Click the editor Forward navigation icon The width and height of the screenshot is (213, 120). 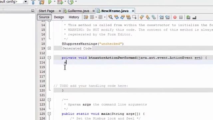(x=101, y=17)
